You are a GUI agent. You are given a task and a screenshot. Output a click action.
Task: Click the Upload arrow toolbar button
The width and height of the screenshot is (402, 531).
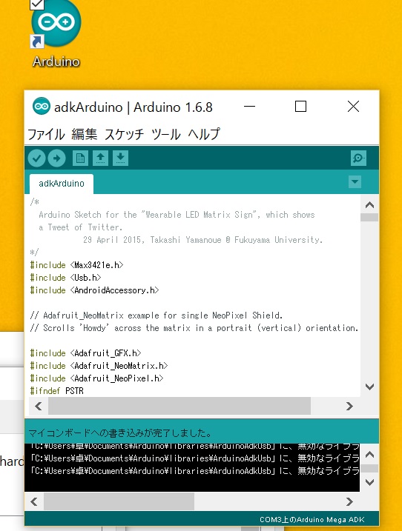point(56,158)
